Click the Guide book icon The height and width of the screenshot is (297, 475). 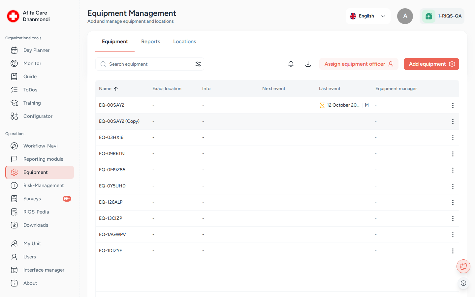(x=14, y=77)
